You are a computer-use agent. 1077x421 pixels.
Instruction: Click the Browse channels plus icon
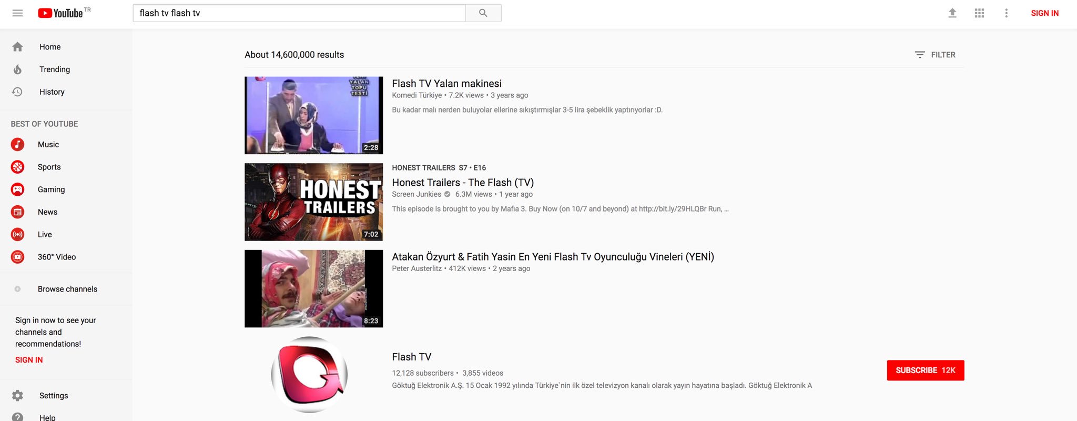[x=17, y=289]
